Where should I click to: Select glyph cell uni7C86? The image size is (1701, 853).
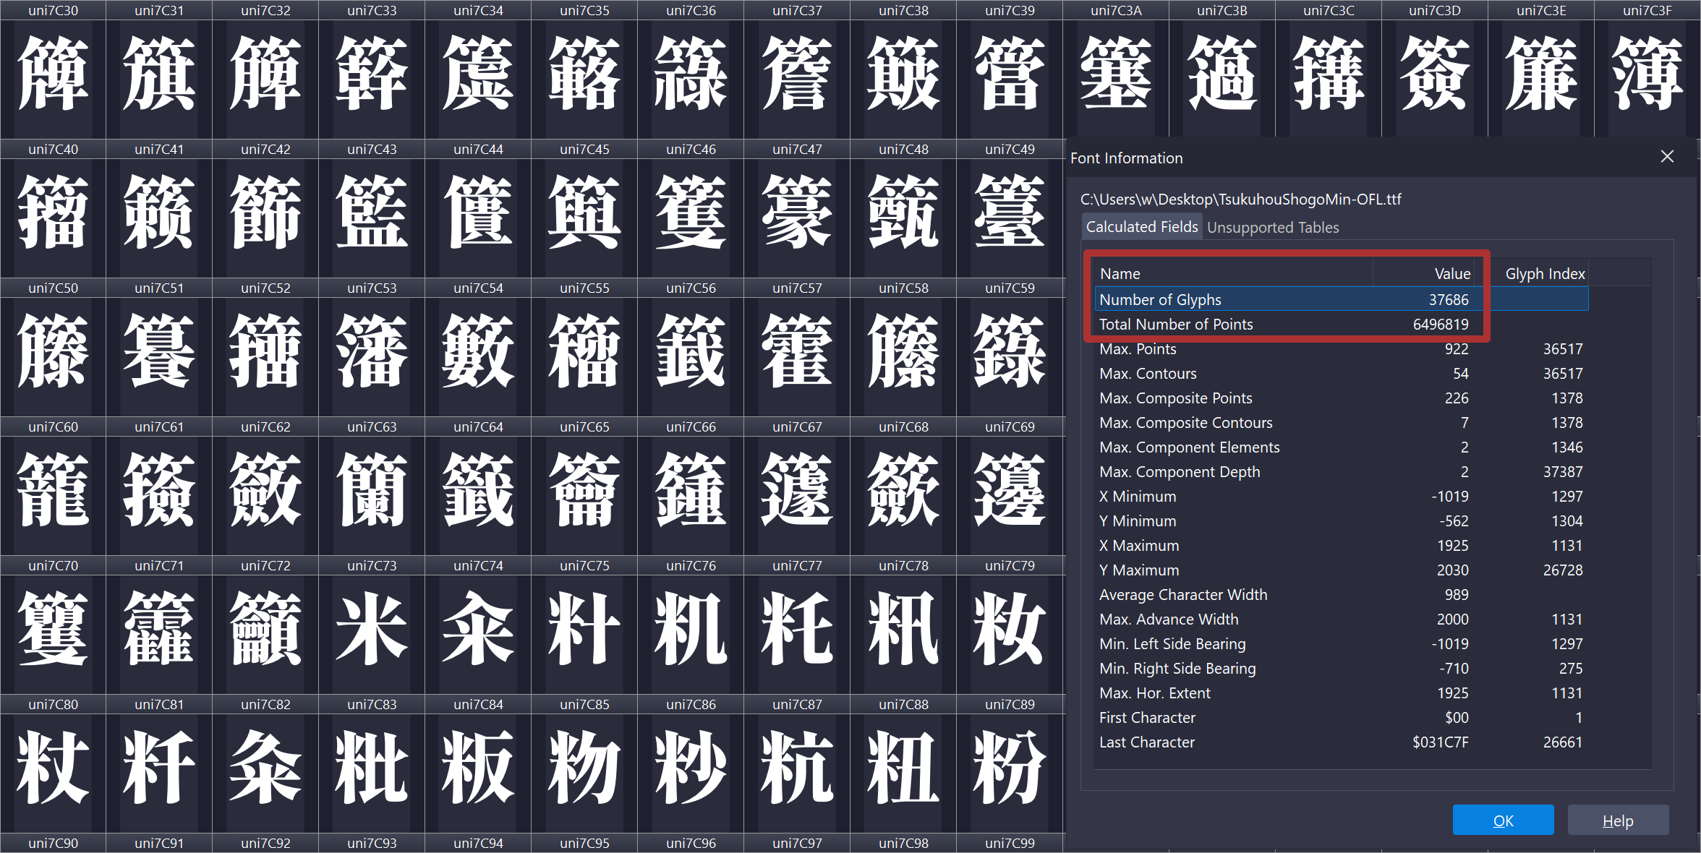click(691, 763)
